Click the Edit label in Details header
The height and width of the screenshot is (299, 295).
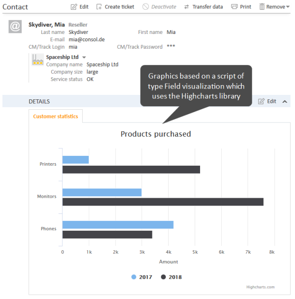[x=271, y=101]
